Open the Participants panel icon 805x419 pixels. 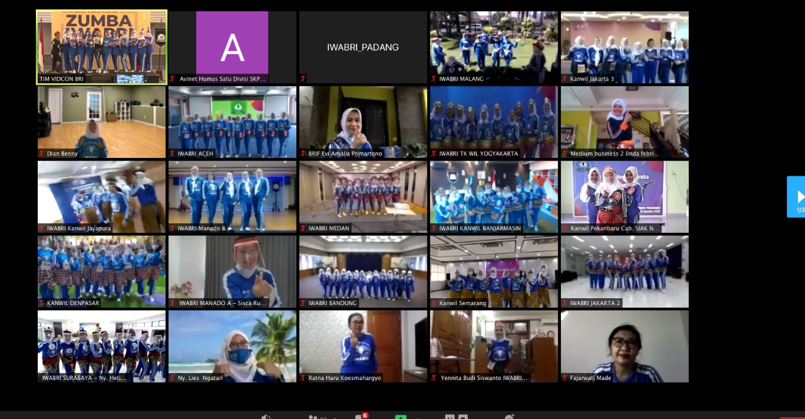coord(313,417)
